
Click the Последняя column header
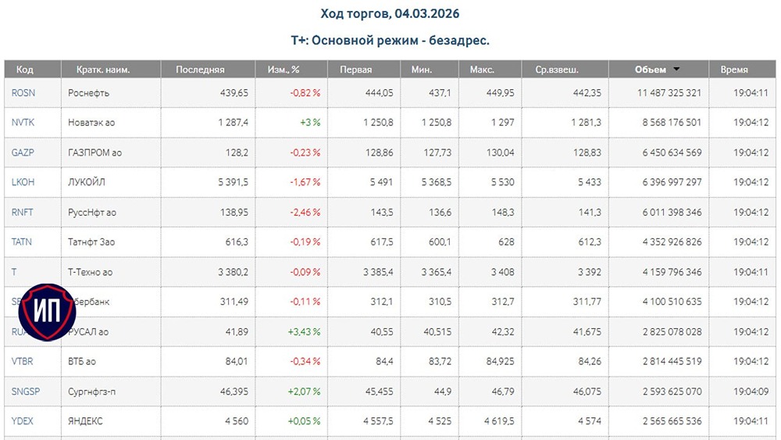tap(200, 70)
